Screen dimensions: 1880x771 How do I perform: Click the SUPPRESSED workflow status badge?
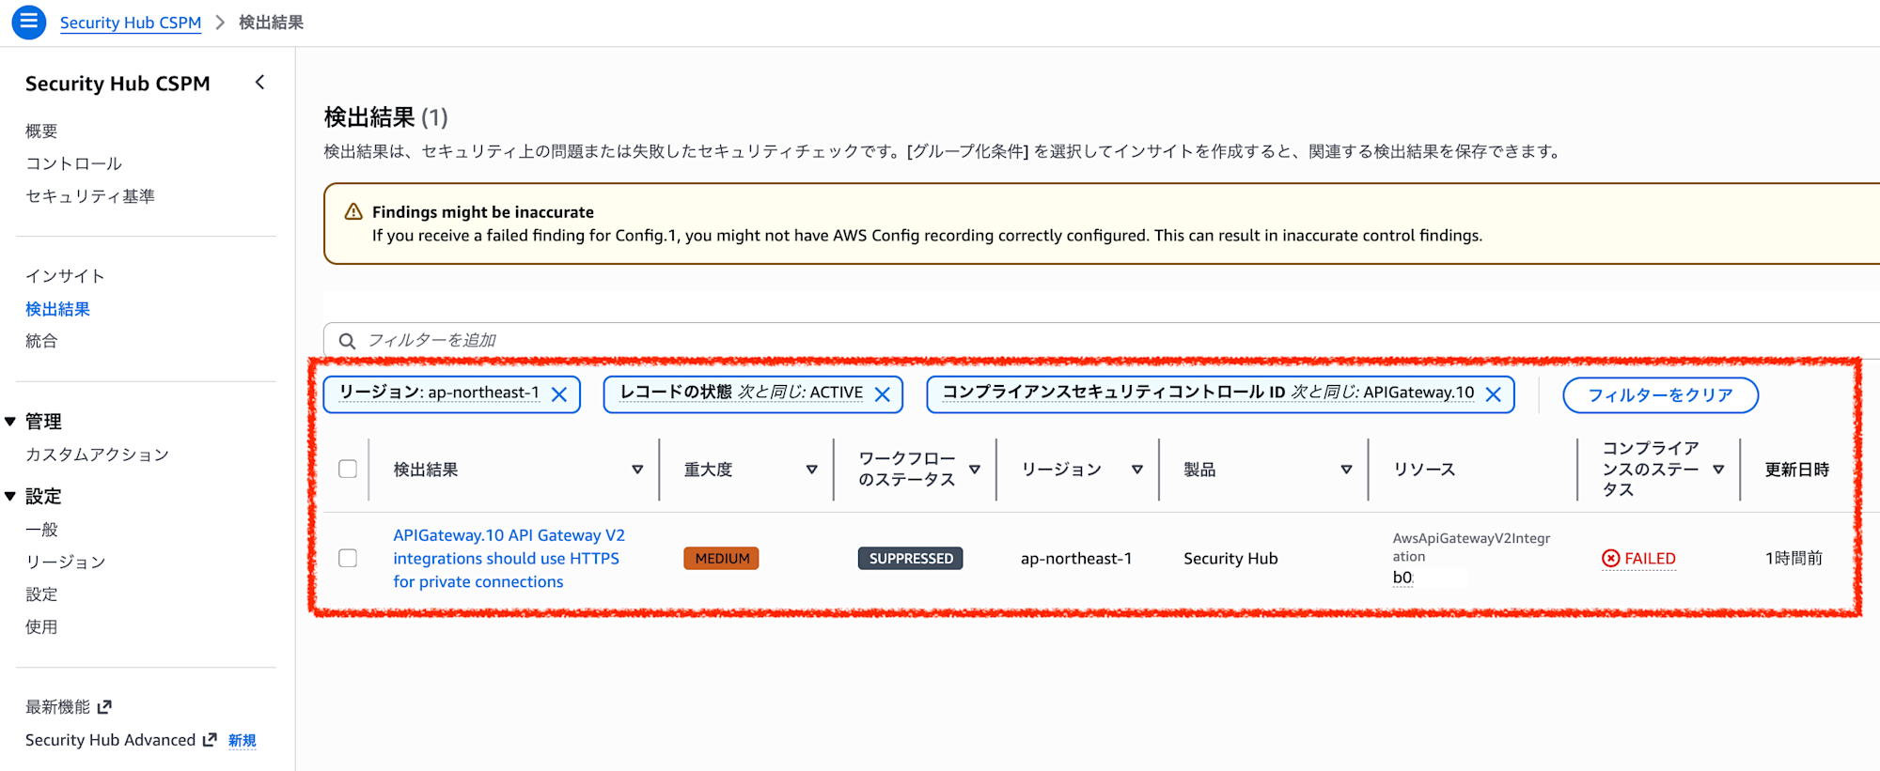pyautogui.click(x=910, y=559)
